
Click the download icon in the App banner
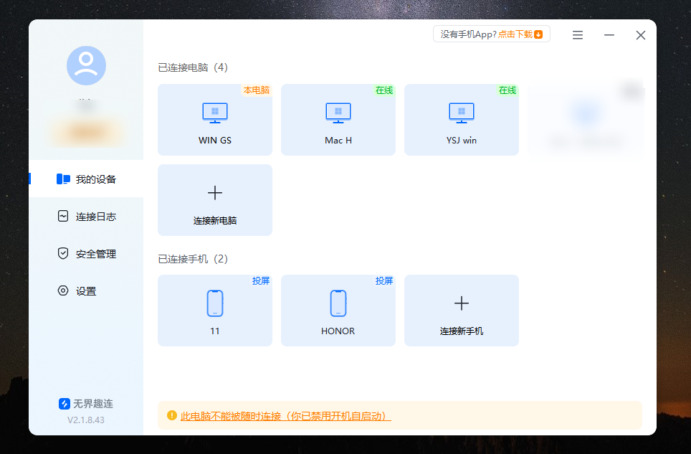tap(541, 34)
